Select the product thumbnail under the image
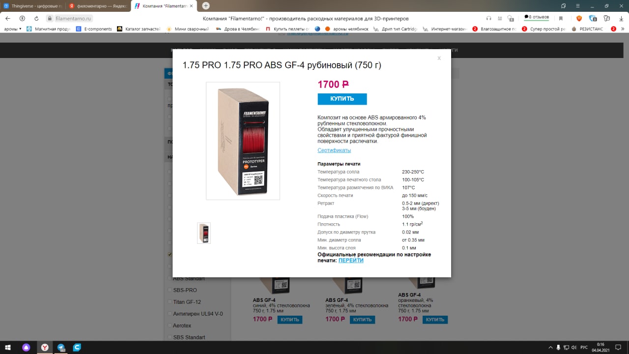The height and width of the screenshot is (354, 629). coord(204,233)
